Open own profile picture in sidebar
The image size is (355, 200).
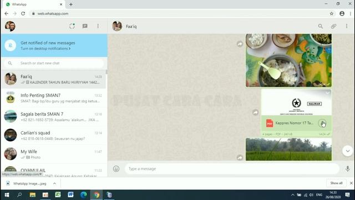pos(10,26)
